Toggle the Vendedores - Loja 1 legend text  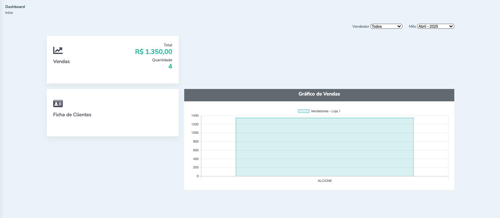point(325,111)
